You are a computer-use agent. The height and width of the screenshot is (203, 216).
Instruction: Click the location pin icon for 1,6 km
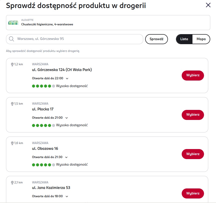tap(12, 143)
